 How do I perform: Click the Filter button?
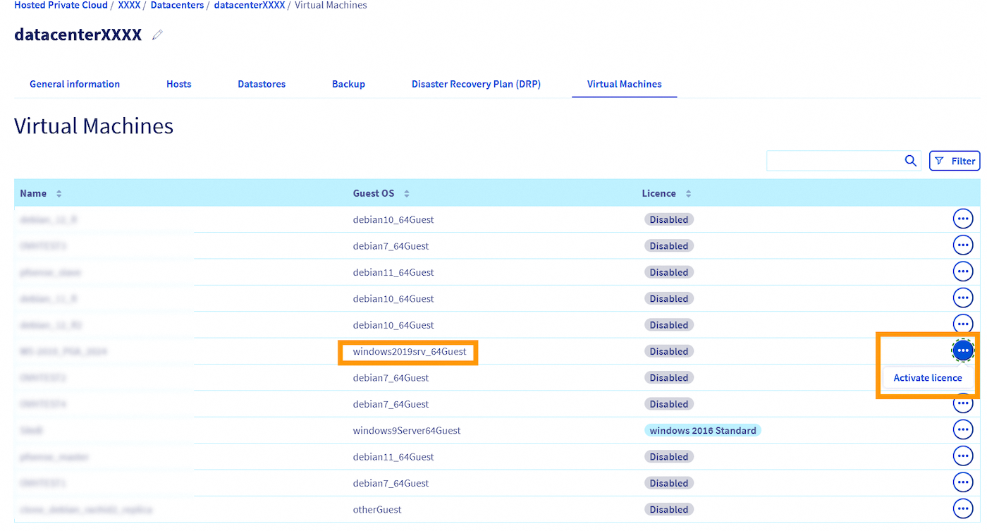click(x=955, y=161)
